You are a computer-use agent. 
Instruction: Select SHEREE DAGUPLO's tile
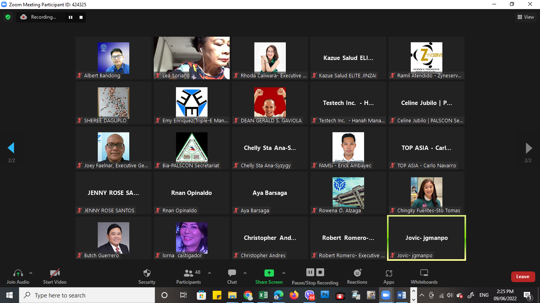pos(113,103)
